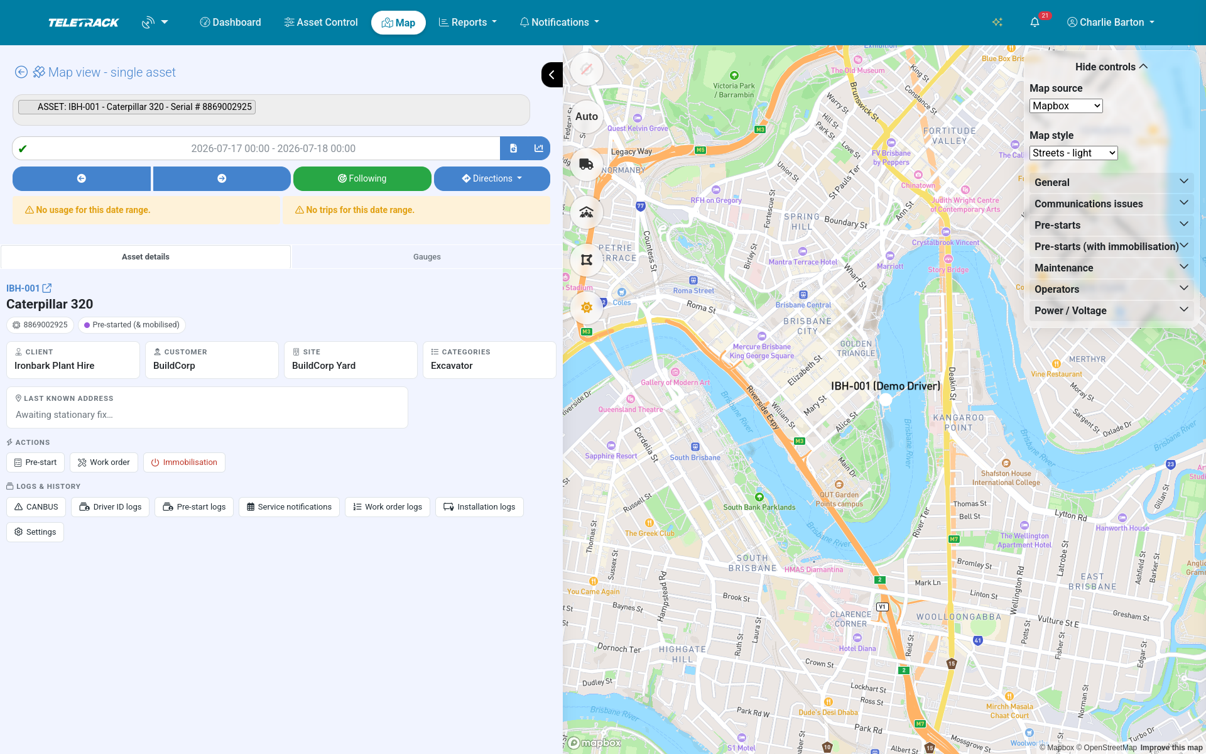Screen dimensions: 1206x754
Task: Collapse the left asset panel
Action: [x=551, y=75]
